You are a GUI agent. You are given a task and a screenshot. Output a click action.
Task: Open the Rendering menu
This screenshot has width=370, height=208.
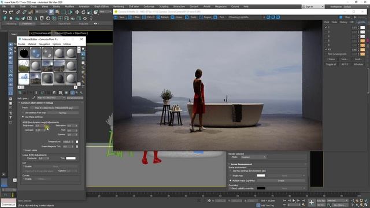[x=119, y=6]
